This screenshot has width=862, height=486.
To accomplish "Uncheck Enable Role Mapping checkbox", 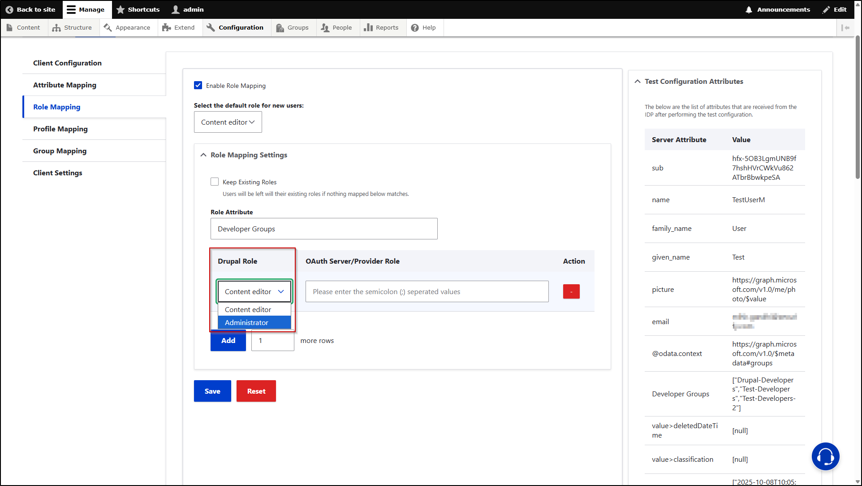I will click(x=198, y=85).
